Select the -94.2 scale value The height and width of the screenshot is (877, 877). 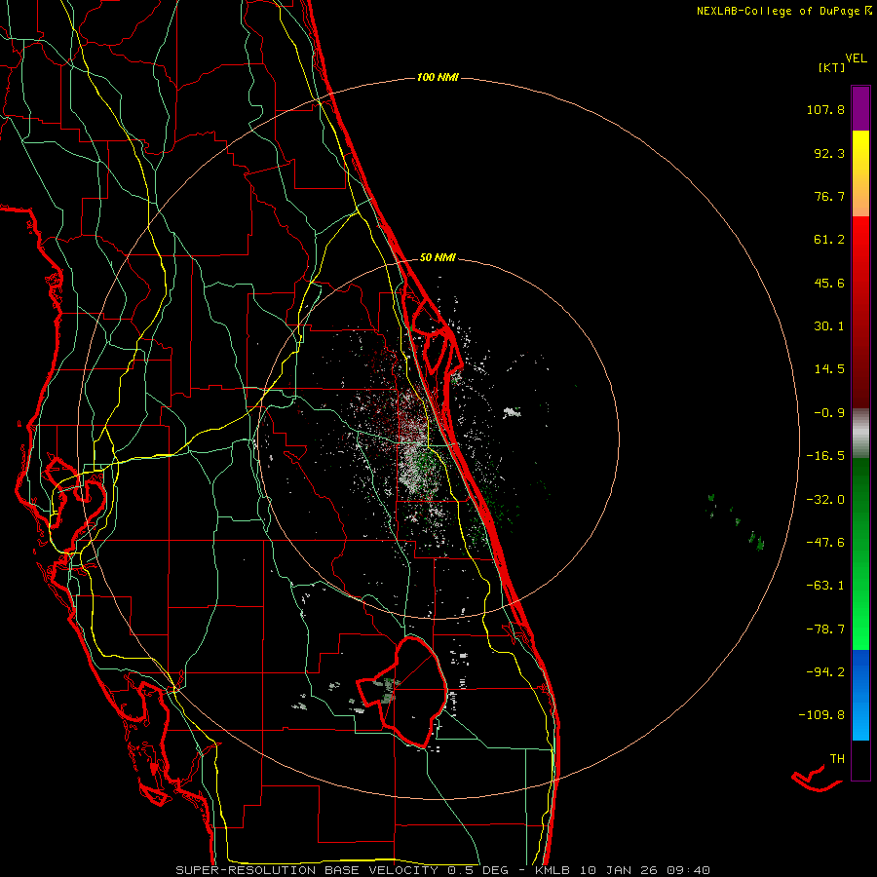click(825, 672)
